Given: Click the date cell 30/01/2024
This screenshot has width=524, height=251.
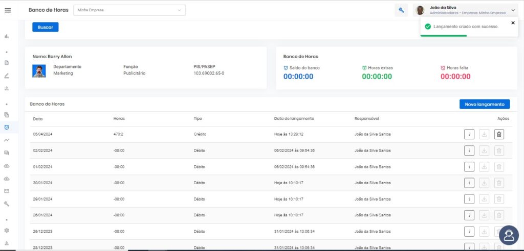Looking at the screenshot, I should pyautogui.click(x=43, y=183).
